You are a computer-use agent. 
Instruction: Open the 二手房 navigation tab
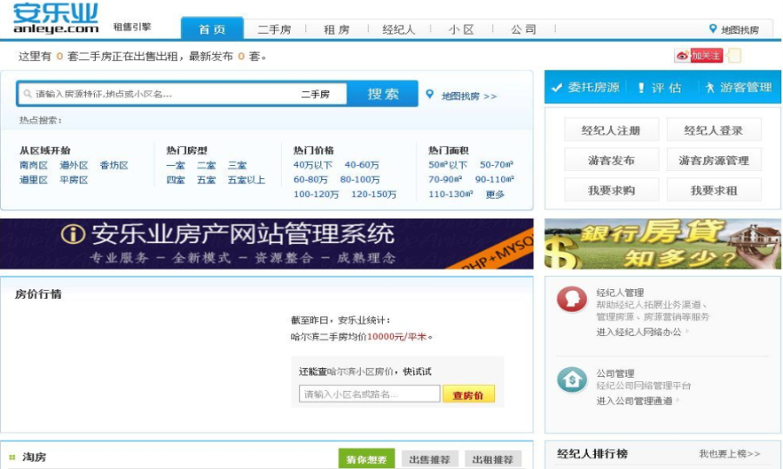pos(275,30)
